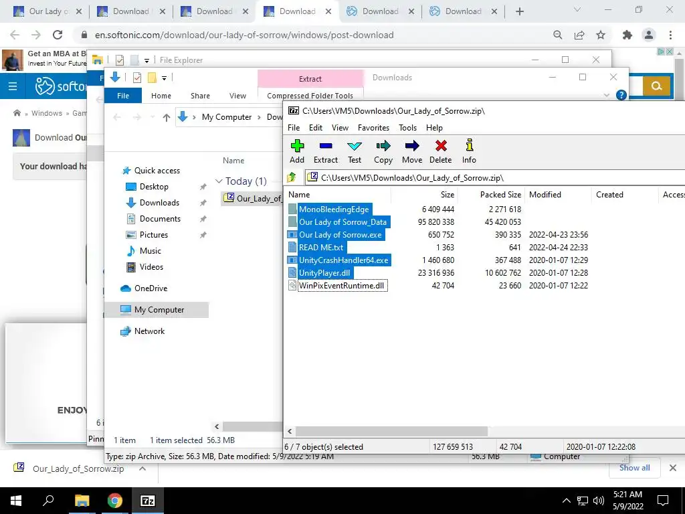This screenshot has height=514, width=685.
Task: Open View menu in 7-Zip
Action: point(340,128)
